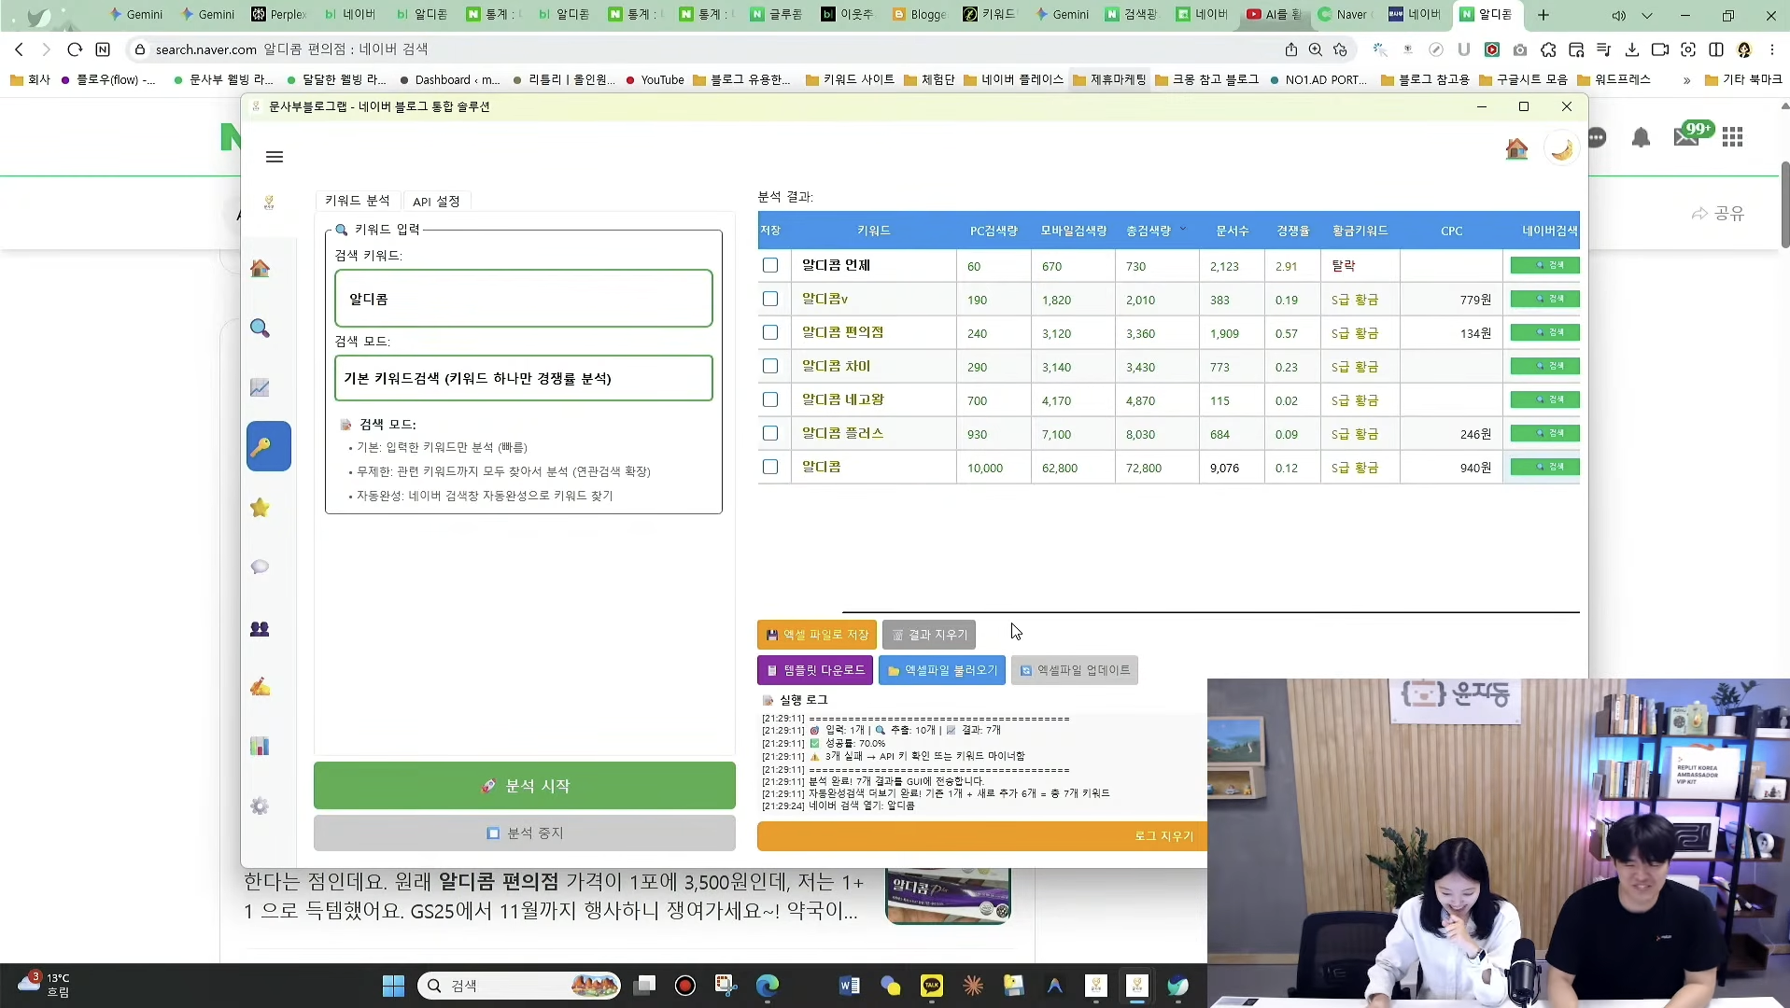Open the home icon in the app sidebar
Image resolution: width=1790 pixels, height=1008 pixels.
[x=260, y=269]
